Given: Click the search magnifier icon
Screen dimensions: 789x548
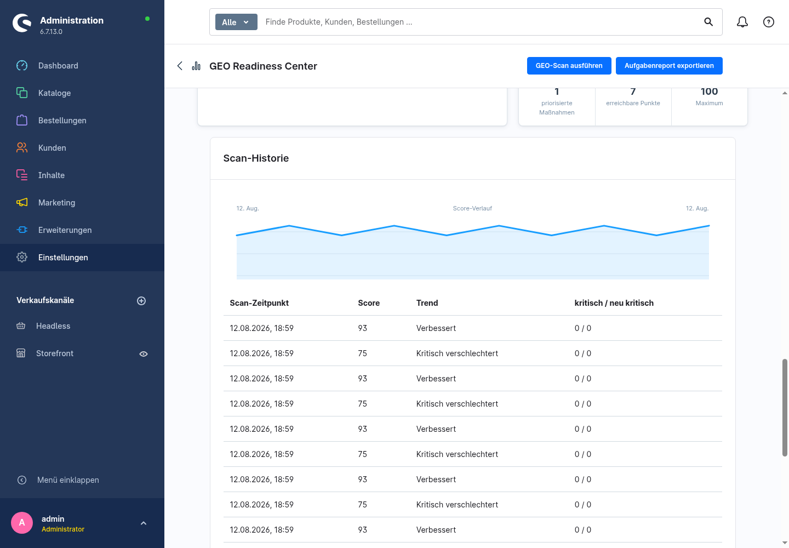Looking at the screenshot, I should [708, 22].
